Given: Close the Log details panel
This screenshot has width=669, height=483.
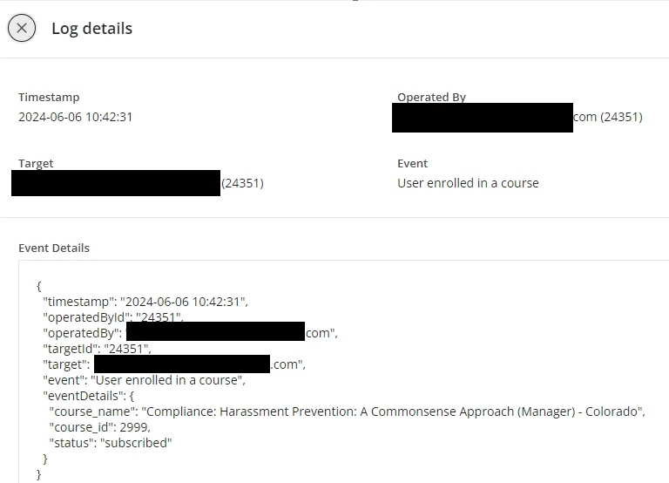Looking at the screenshot, I should tap(22, 28).
